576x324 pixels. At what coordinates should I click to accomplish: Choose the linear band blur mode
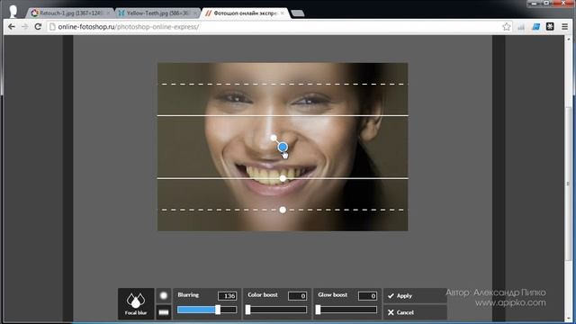[x=164, y=312]
